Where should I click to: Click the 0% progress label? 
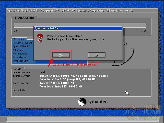coord(16,31)
